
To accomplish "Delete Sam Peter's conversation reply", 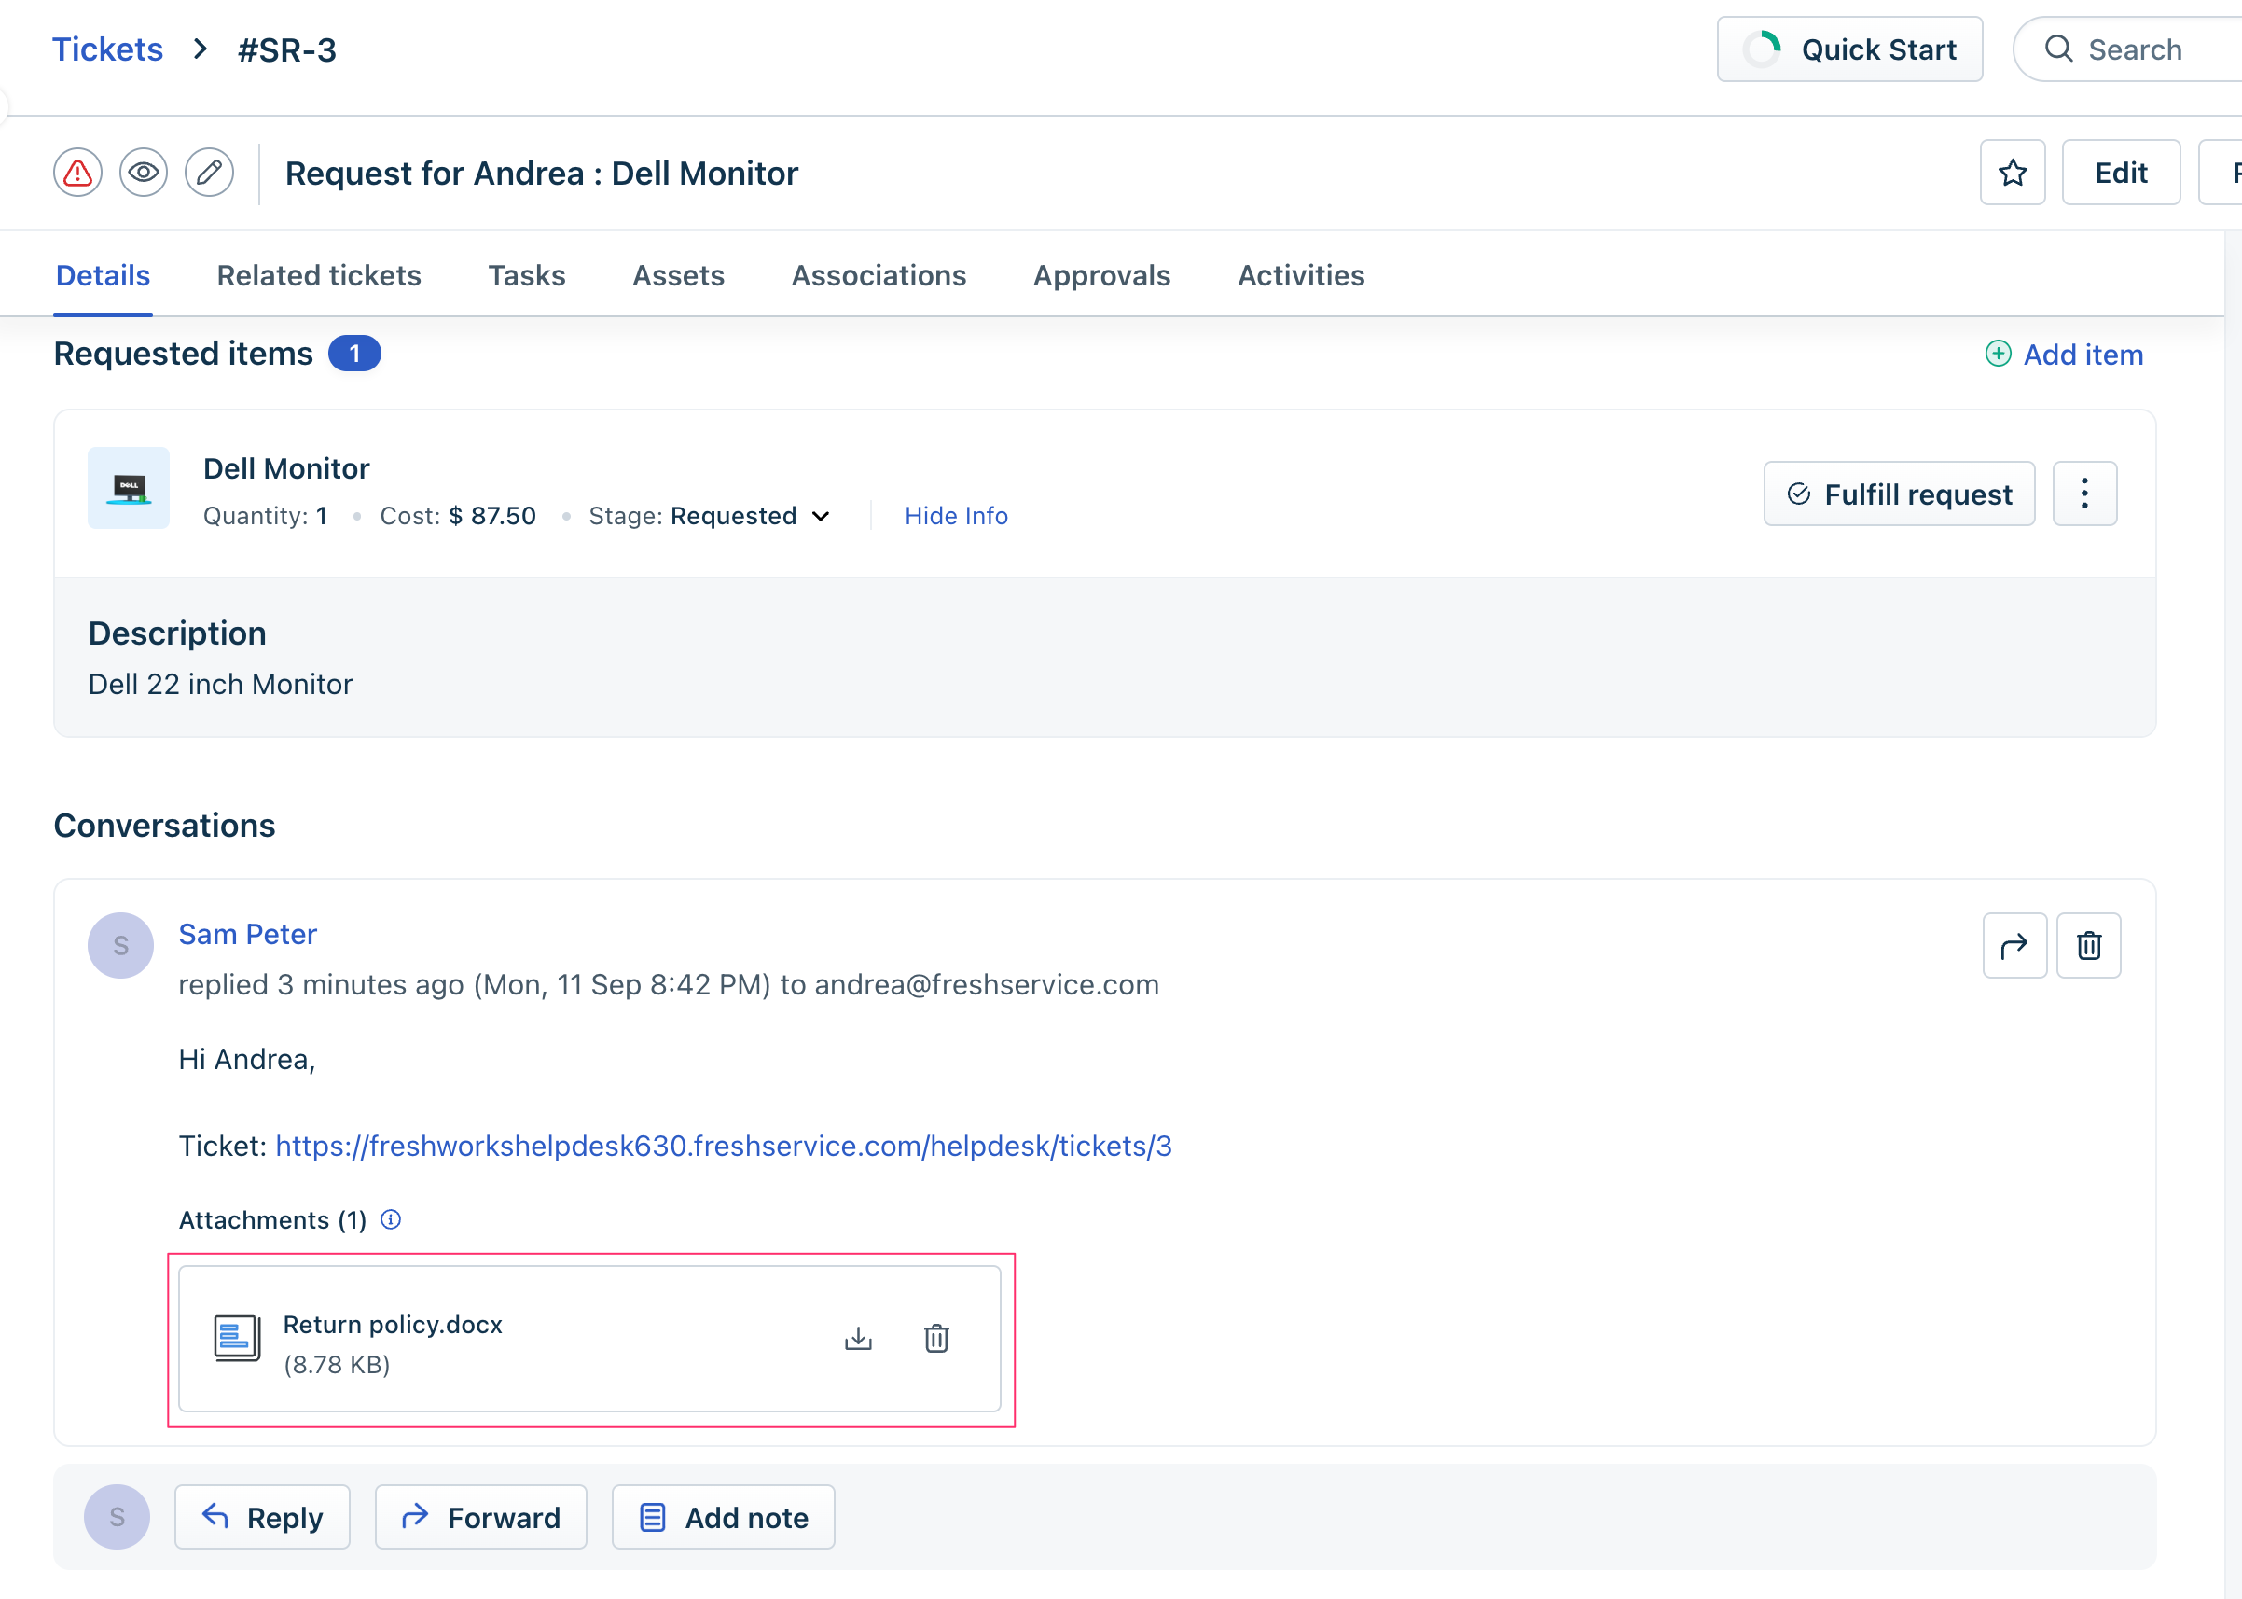I will coord(2088,946).
